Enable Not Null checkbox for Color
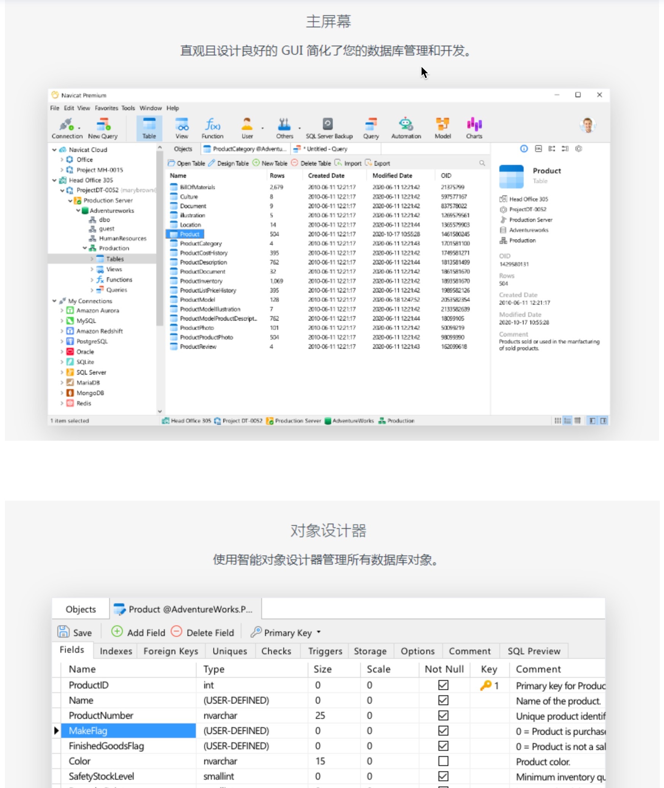The height and width of the screenshot is (788, 664). point(443,761)
